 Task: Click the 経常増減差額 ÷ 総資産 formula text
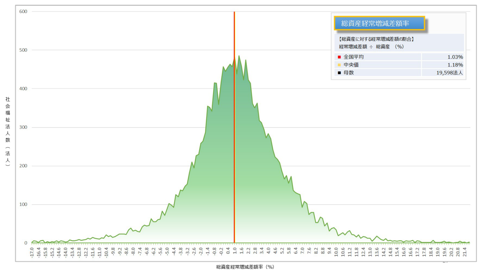tap(371, 47)
